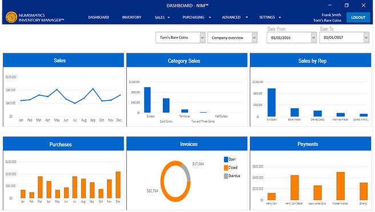
Task: Click the Sales by Rep panel header
Action: point(310,60)
